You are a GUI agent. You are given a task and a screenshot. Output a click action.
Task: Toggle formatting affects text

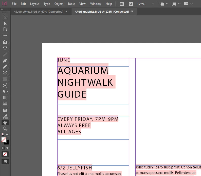tap(7, 148)
